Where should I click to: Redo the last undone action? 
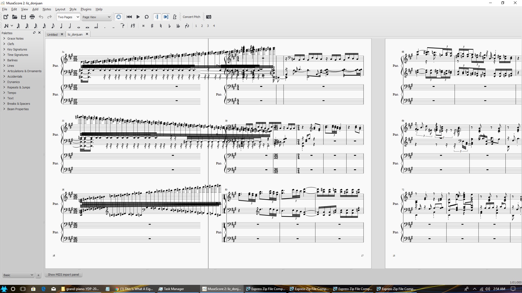click(49, 17)
